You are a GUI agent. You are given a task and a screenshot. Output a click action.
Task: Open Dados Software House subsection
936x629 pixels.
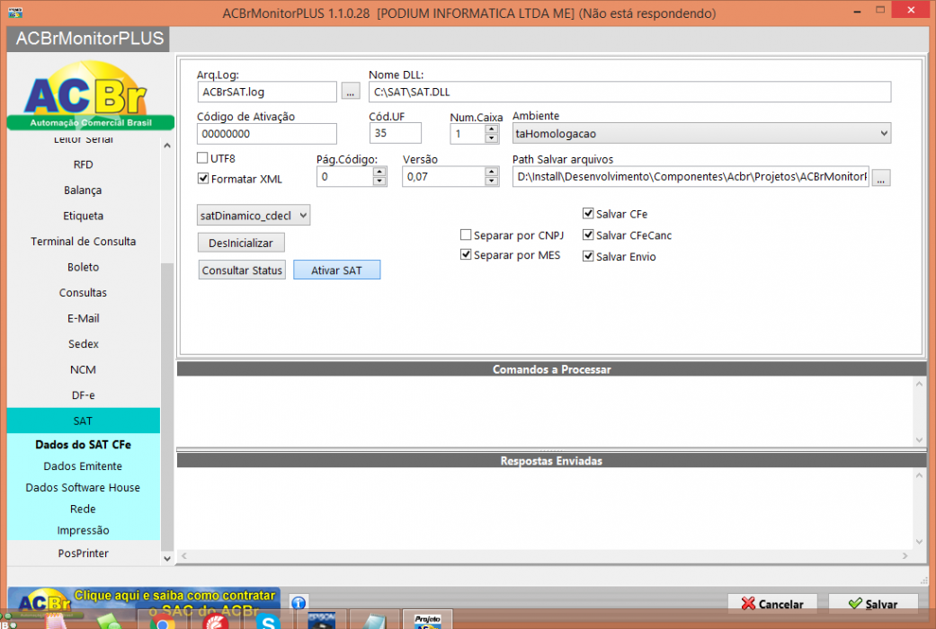tap(83, 488)
